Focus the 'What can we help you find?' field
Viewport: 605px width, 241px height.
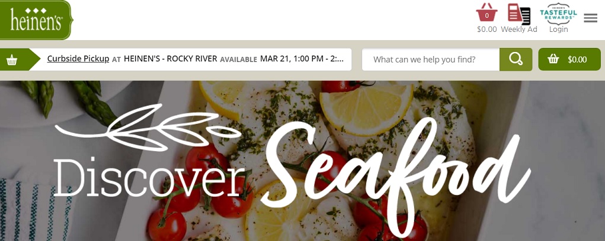(x=431, y=60)
